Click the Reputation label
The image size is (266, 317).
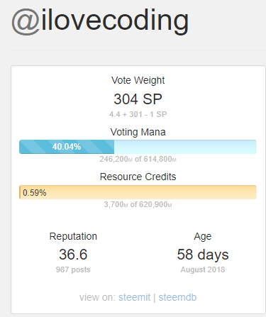pyautogui.click(x=73, y=236)
